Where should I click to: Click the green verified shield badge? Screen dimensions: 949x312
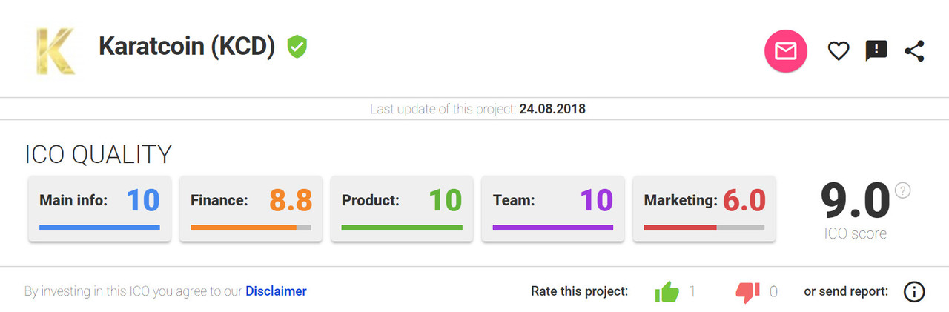tap(297, 47)
